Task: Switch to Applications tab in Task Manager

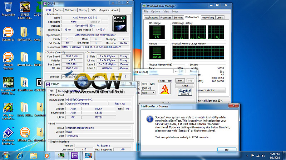Action: pos(151,17)
